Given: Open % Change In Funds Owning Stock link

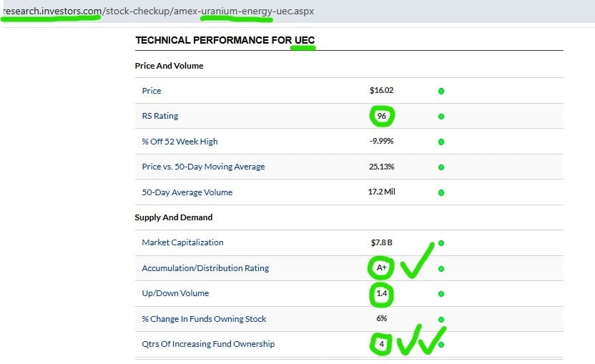Looking at the screenshot, I should 204,319.
